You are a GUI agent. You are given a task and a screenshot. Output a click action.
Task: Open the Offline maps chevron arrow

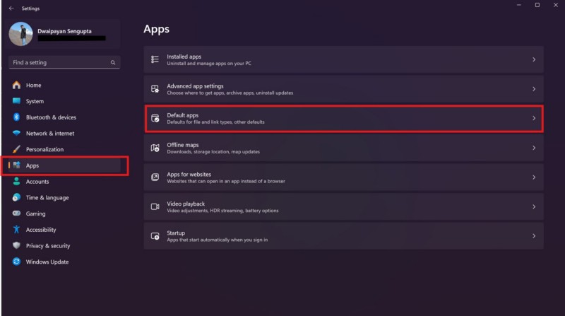[x=534, y=148]
